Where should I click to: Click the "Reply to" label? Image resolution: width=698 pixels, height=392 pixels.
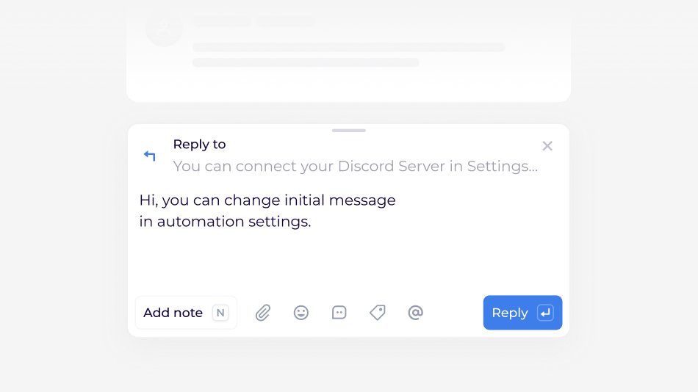[x=199, y=144]
